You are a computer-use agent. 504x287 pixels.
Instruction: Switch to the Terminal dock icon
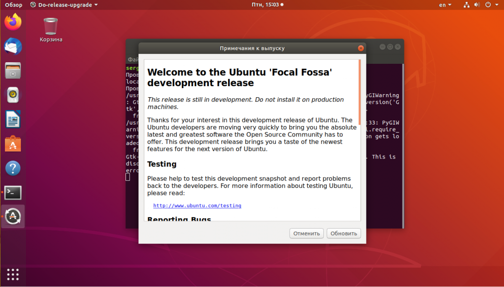point(13,192)
